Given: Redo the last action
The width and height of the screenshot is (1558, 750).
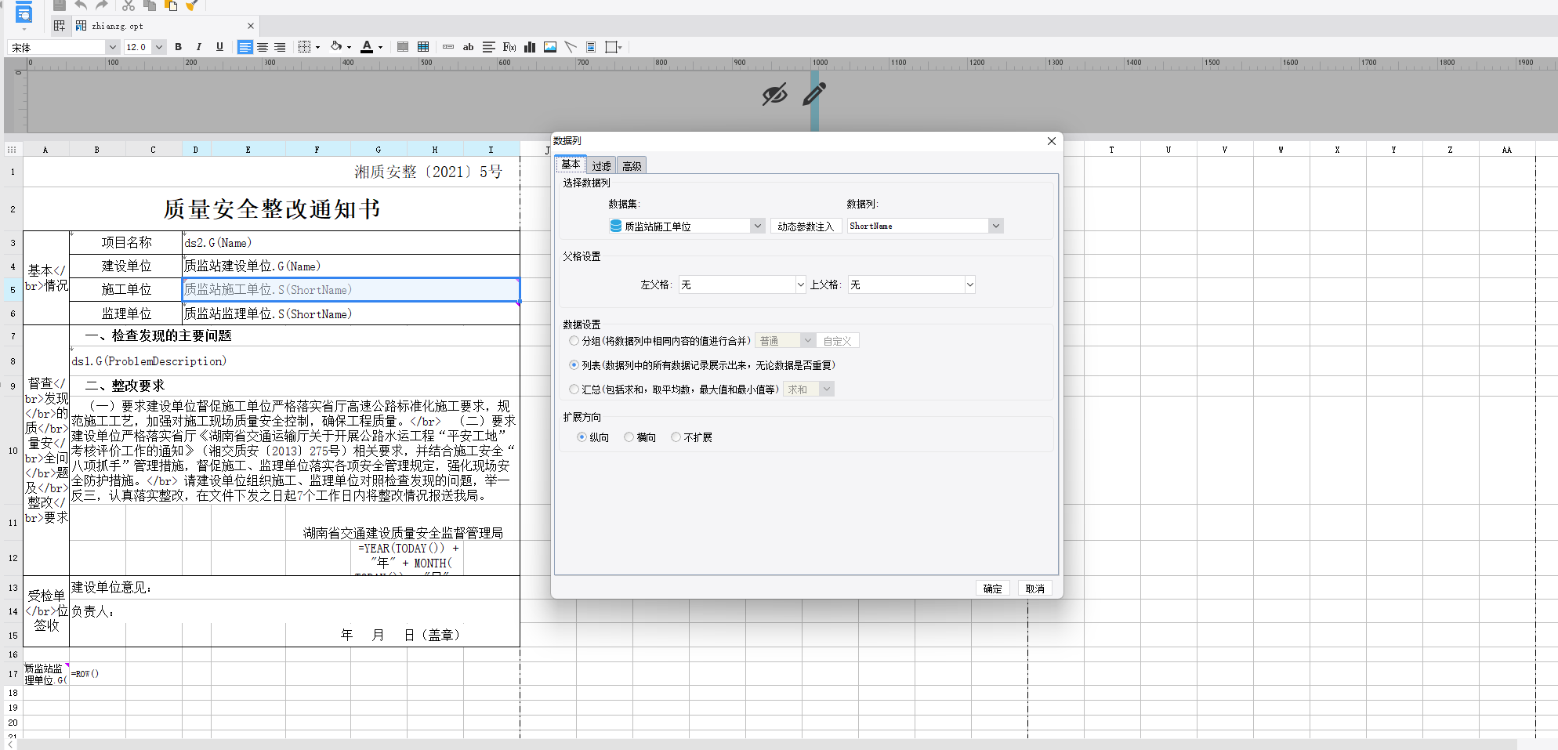Looking at the screenshot, I should click(101, 5).
